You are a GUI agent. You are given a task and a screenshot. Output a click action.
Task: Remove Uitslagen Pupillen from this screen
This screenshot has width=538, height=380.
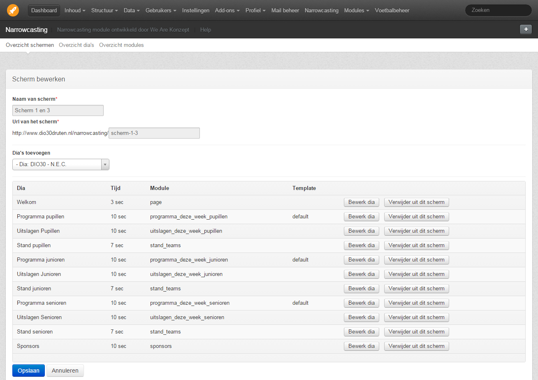pyautogui.click(x=416, y=231)
